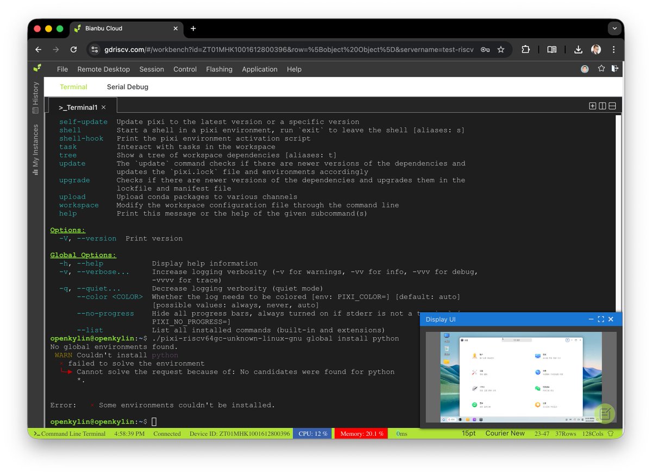Open the Control menu
652x475 pixels.
coord(185,69)
